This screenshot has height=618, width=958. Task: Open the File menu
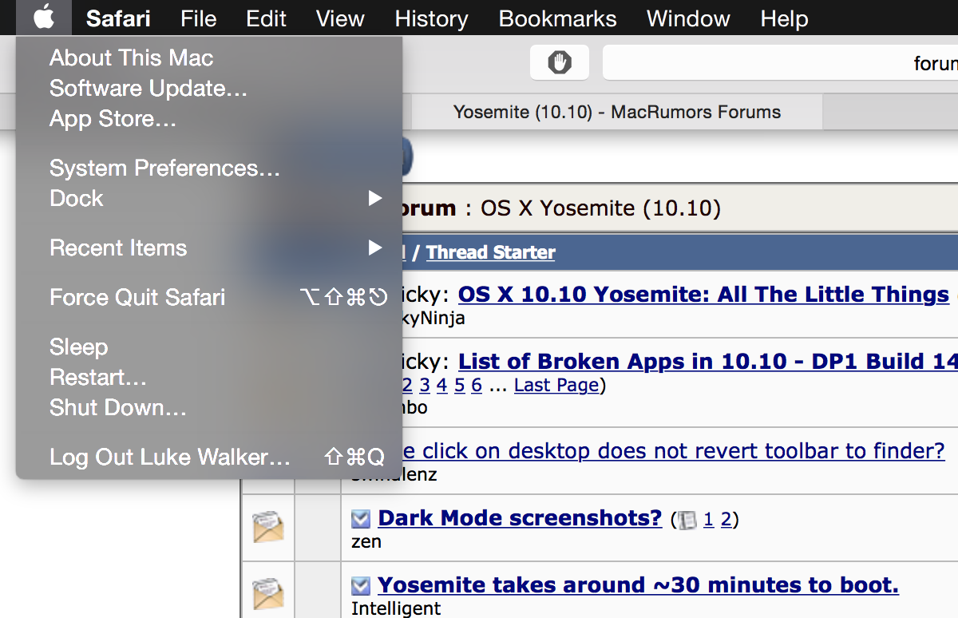(x=199, y=18)
